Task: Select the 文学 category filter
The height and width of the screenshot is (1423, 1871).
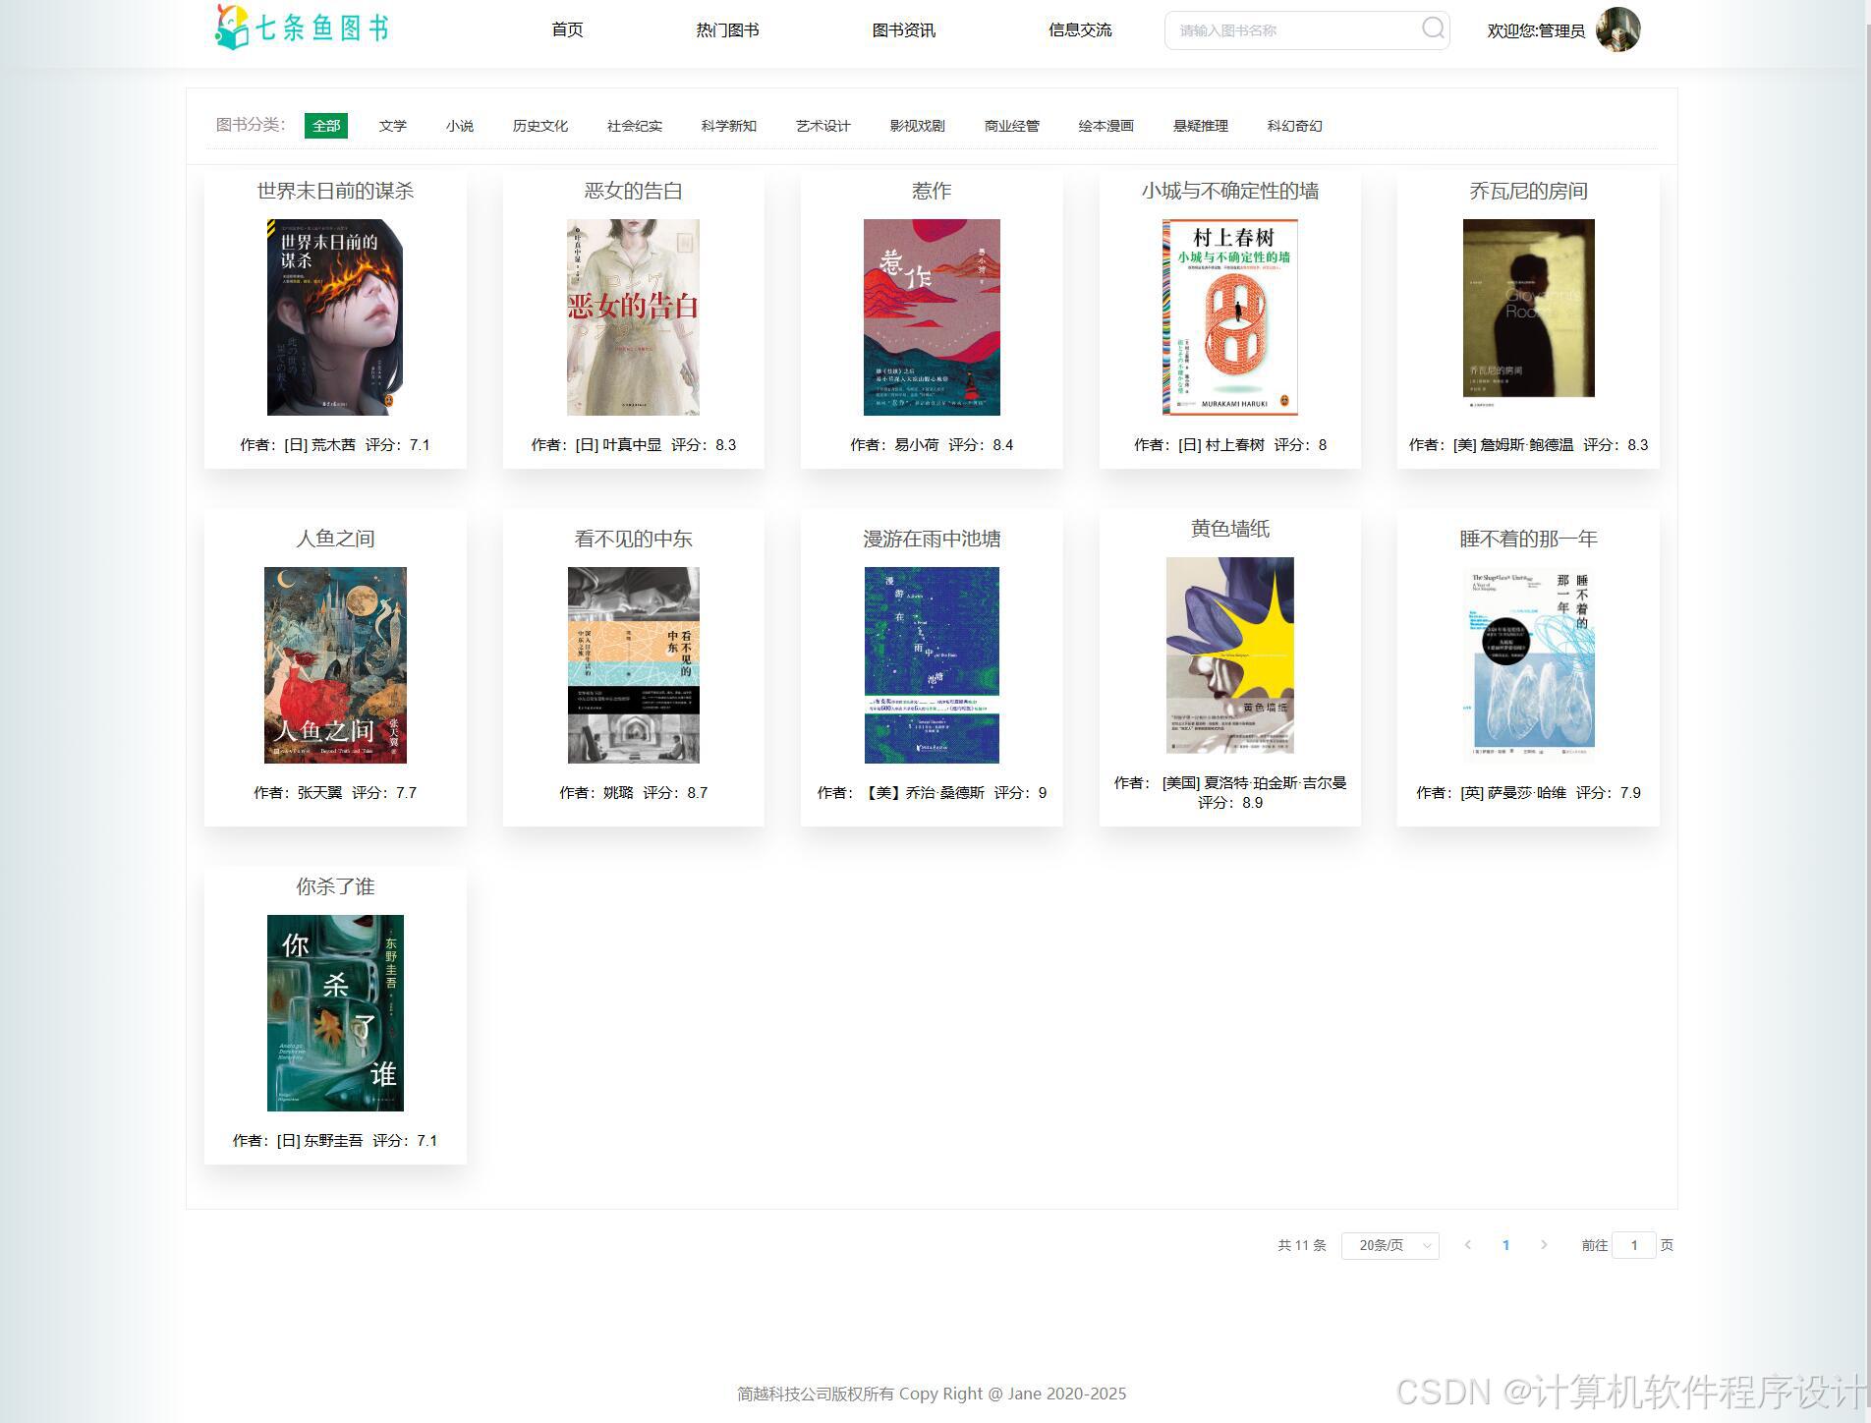Action: [x=393, y=126]
